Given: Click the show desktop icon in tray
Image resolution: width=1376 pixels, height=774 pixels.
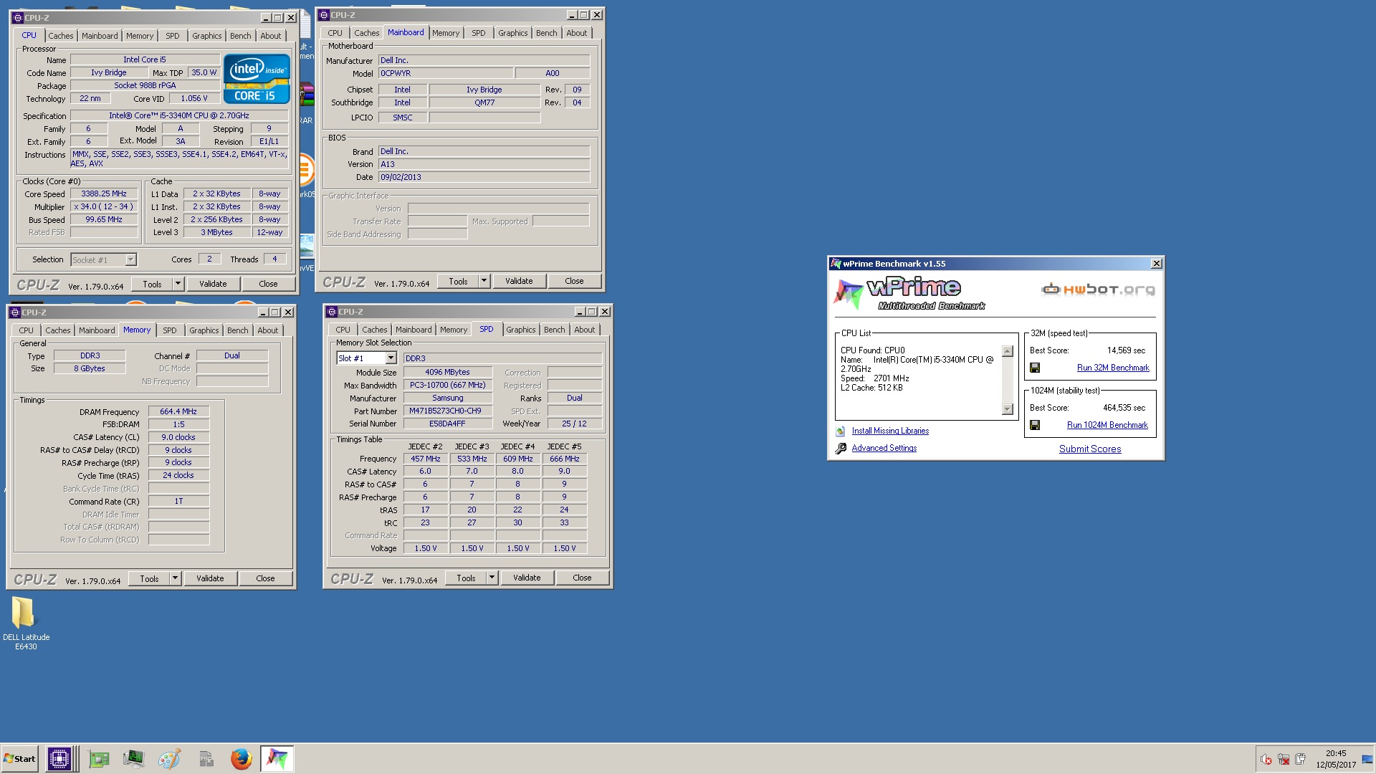Looking at the screenshot, I should coord(1367,760).
